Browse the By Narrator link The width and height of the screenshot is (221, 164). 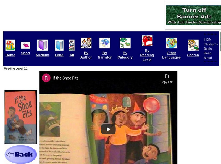105,55
